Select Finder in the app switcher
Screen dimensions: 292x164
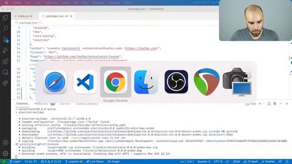tap(146, 82)
